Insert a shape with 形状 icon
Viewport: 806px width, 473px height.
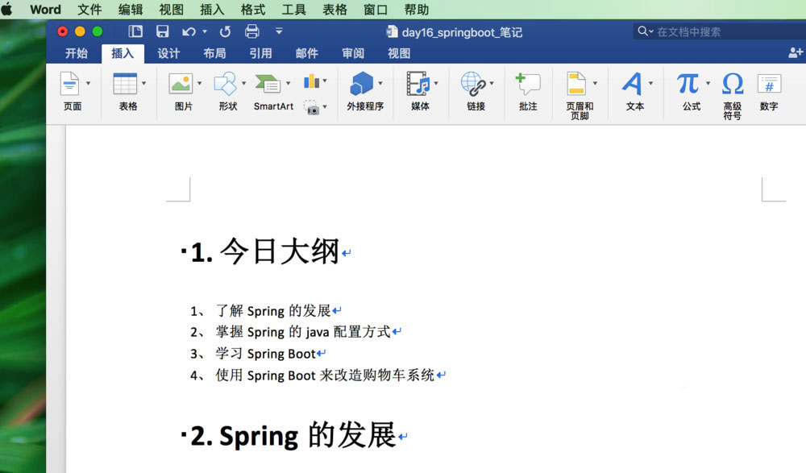225,84
